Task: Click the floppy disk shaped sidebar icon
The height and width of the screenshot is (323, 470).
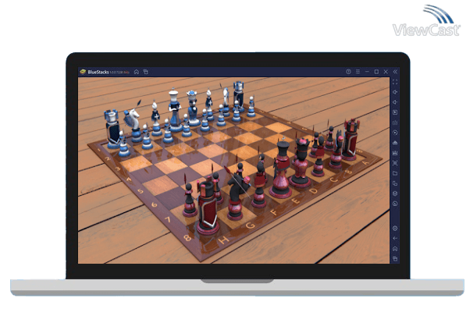Action: 395,153
